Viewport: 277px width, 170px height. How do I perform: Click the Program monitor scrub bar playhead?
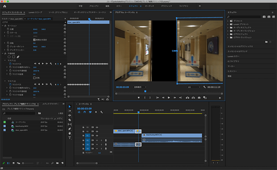145,91
